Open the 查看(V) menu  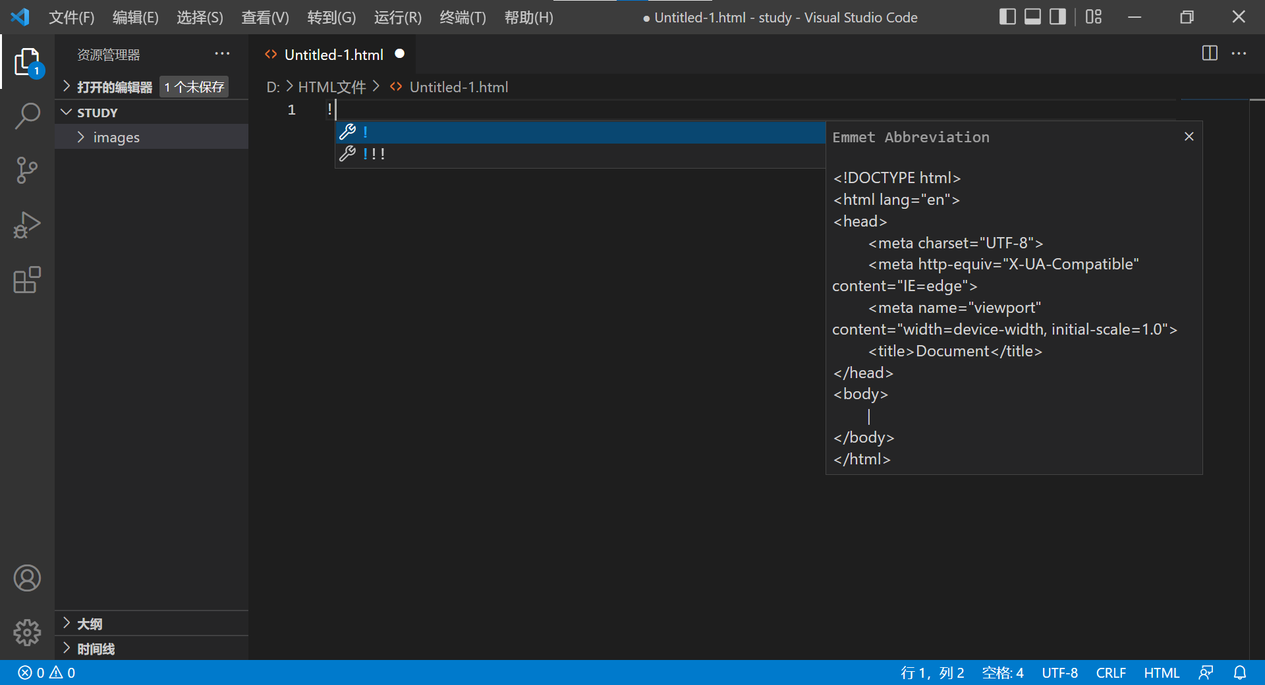click(x=265, y=17)
